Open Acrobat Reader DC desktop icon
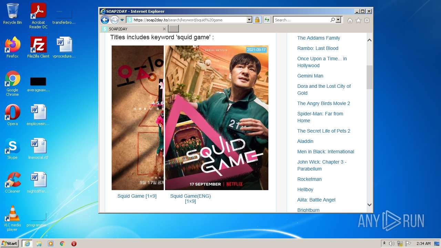 [38, 16]
